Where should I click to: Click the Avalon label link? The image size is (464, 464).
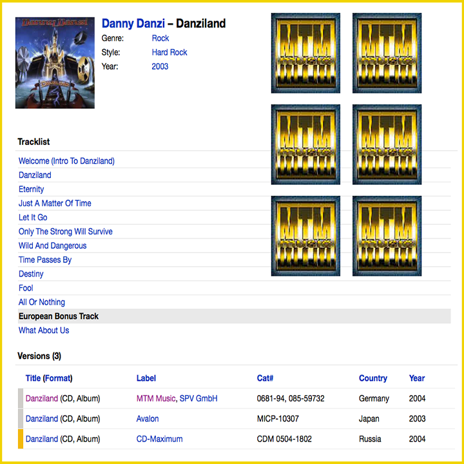[148, 419]
